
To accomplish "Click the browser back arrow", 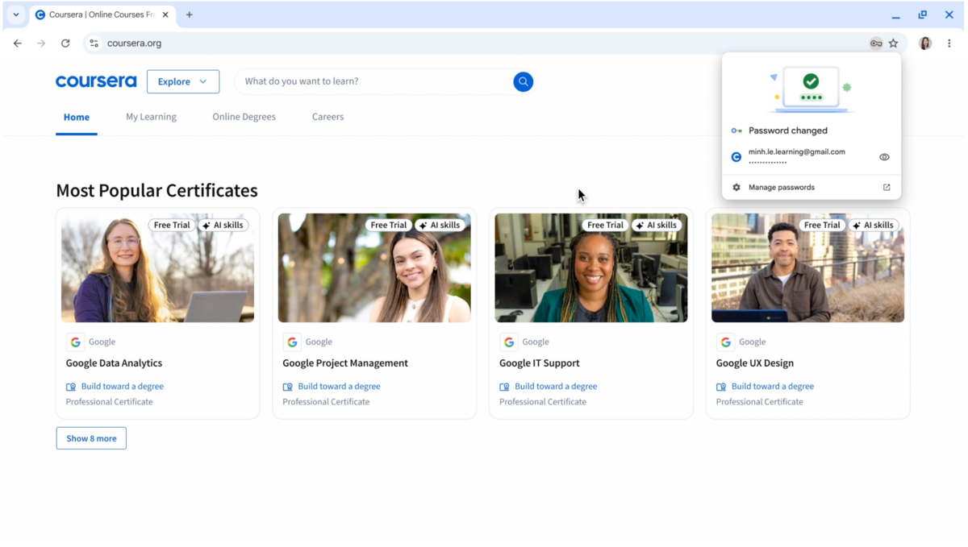I will [x=18, y=44].
